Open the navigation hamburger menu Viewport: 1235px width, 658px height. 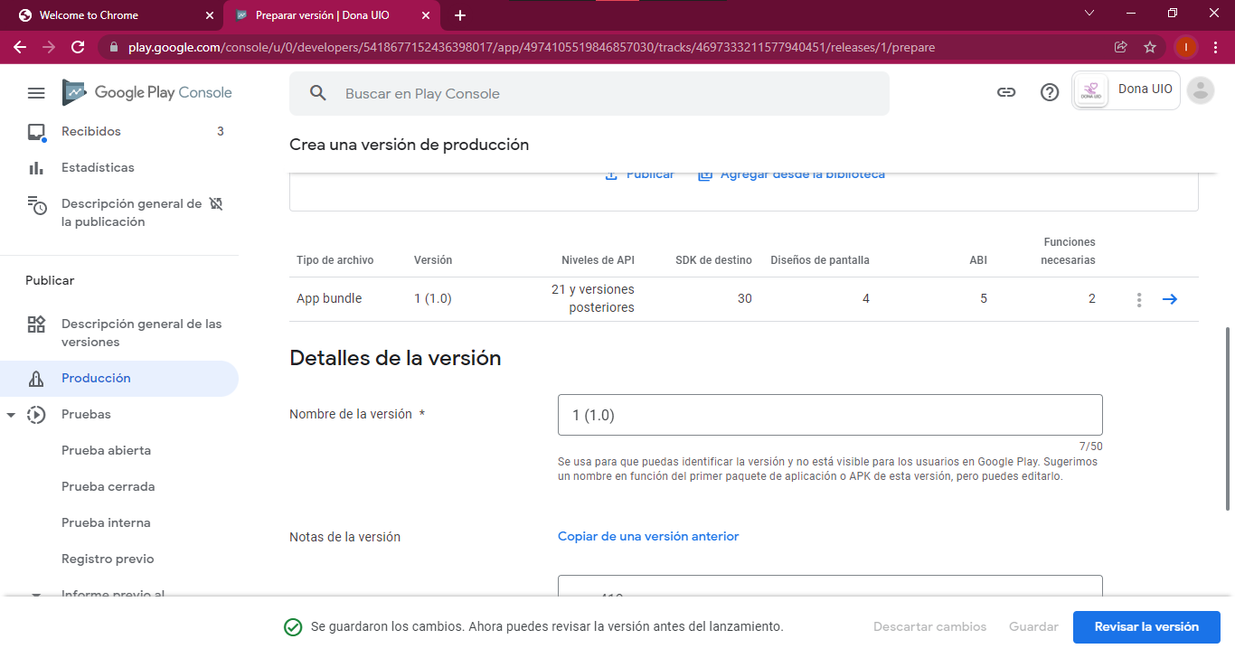pyautogui.click(x=36, y=92)
